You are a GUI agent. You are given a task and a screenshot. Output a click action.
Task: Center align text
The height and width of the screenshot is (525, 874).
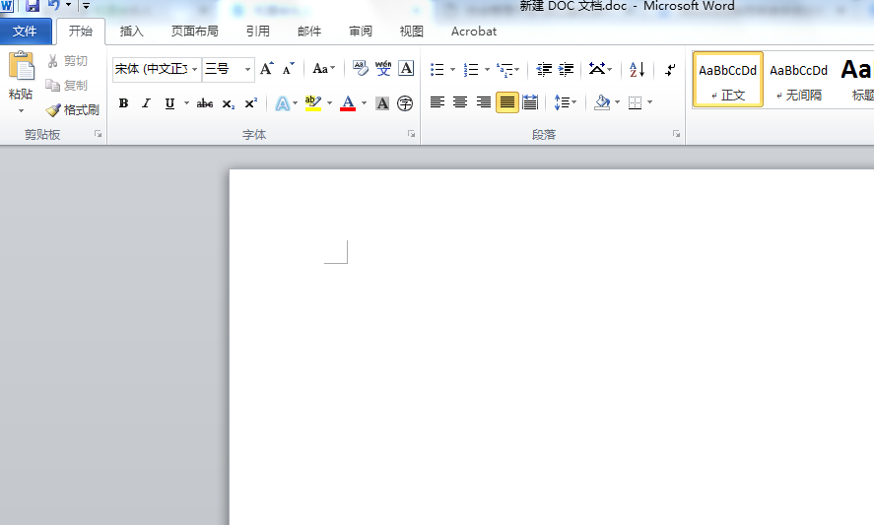tap(460, 102)
